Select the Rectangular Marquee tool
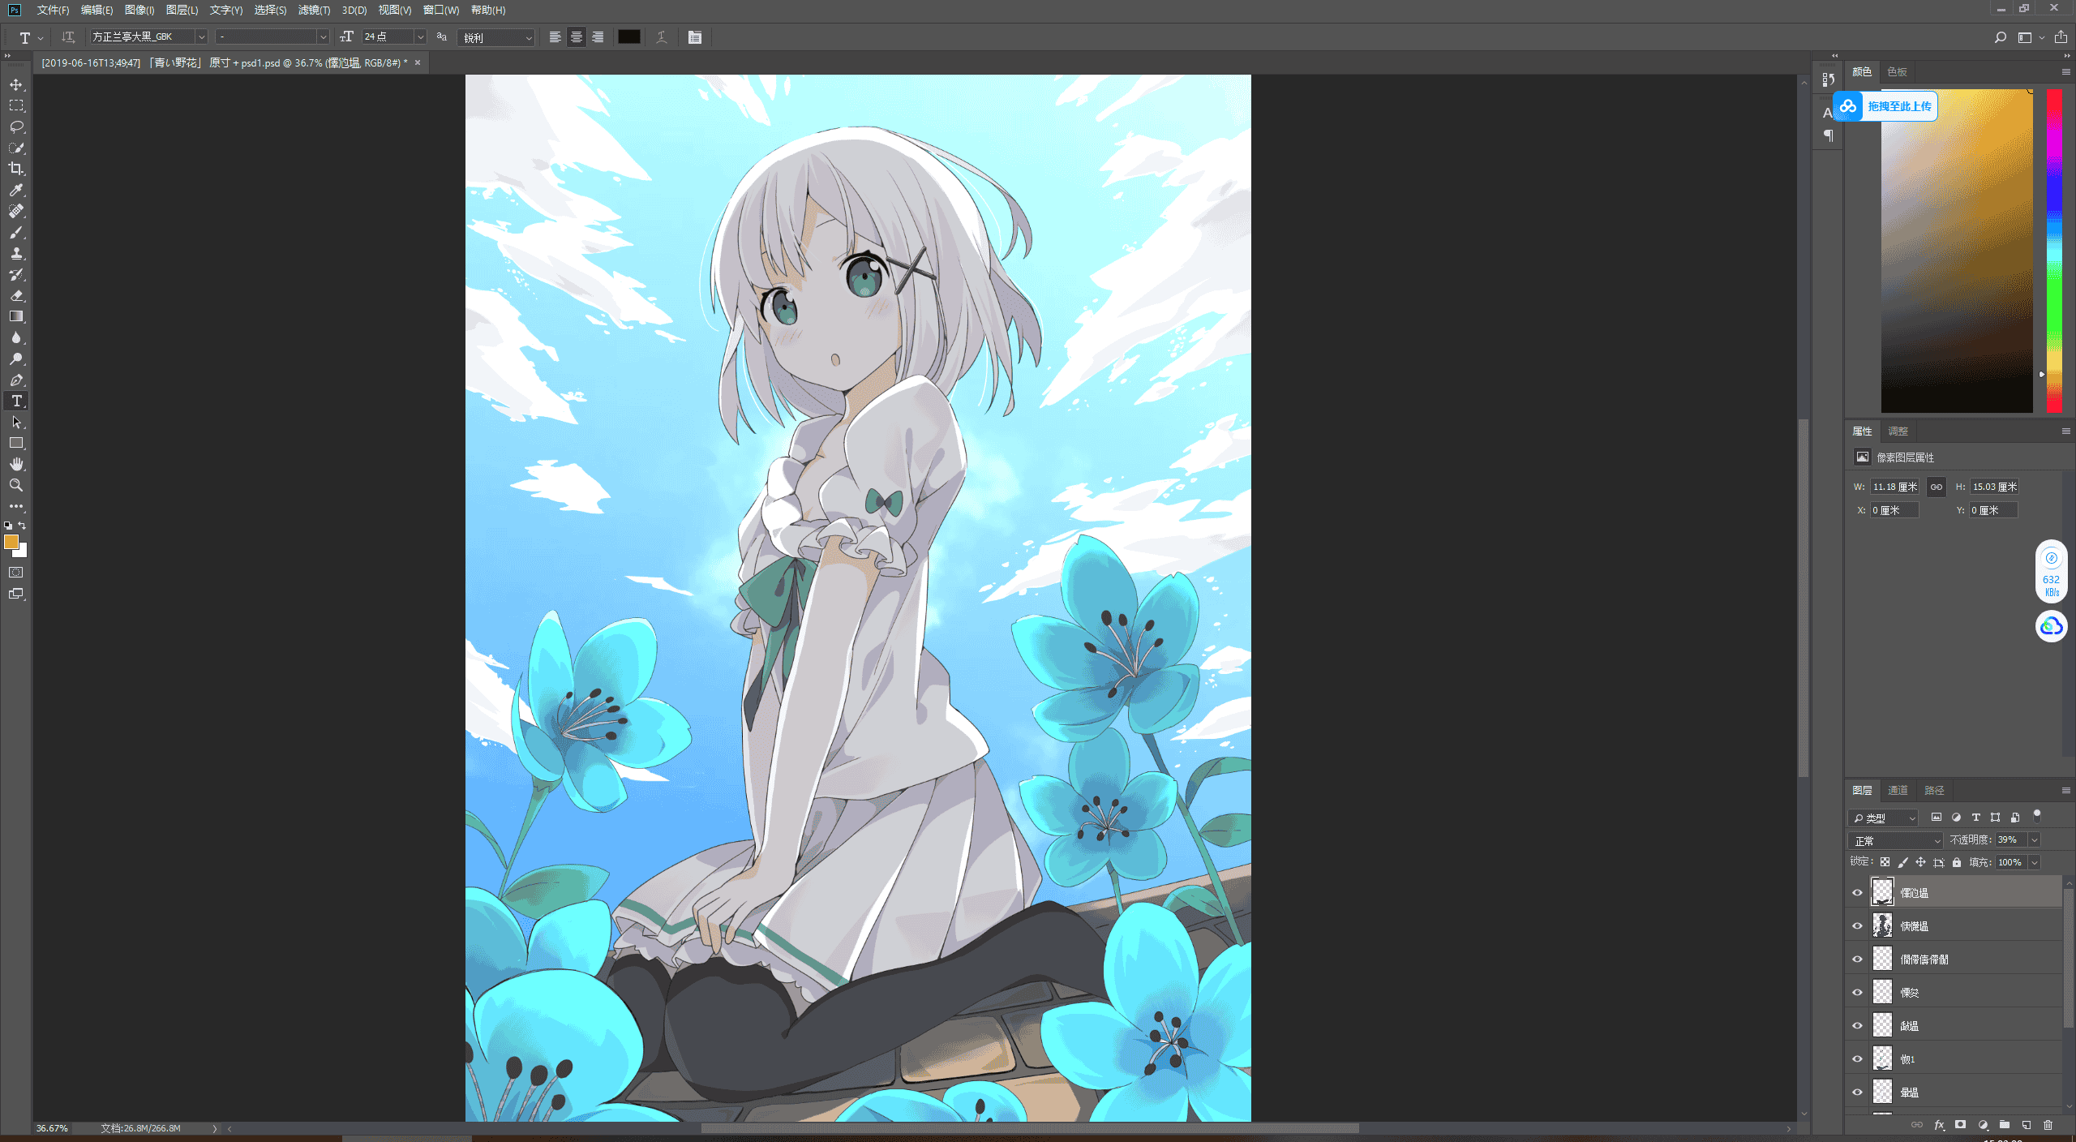Viewport: 2076px width, 1142px height. [x=16, y=105]
